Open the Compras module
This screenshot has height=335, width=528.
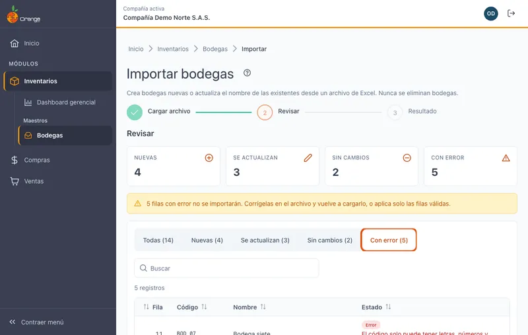coord(58,160)
